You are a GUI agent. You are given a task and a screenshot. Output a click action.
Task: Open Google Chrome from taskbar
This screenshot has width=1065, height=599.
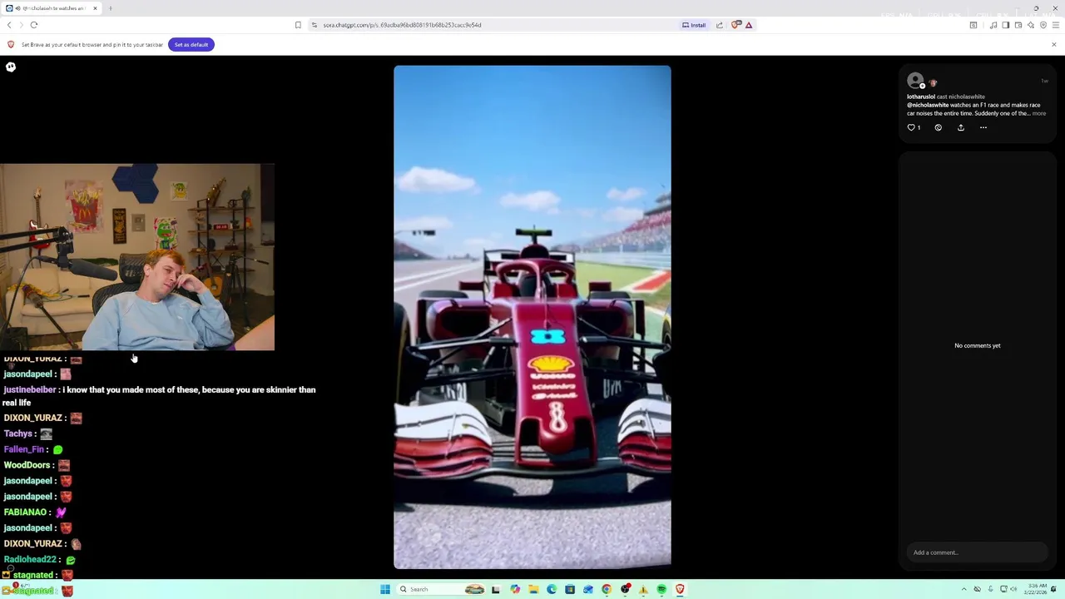pyautogui.click(x=607, y=589)
